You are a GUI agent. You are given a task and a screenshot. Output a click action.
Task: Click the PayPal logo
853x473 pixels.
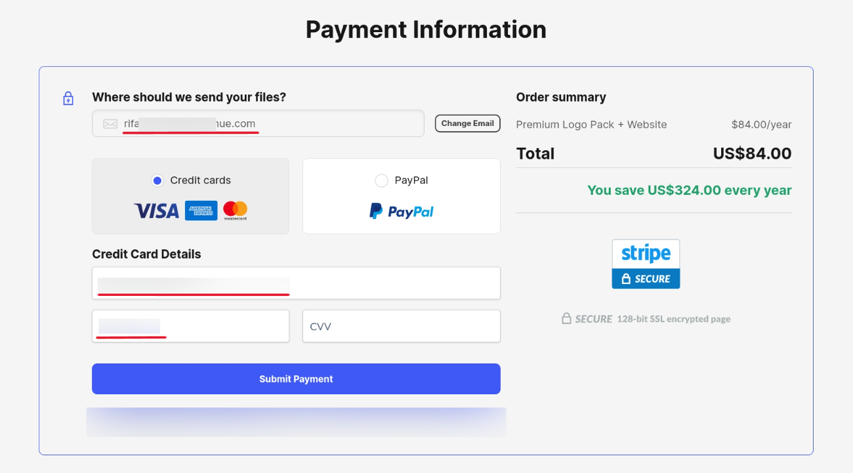[x=401, y=211]
